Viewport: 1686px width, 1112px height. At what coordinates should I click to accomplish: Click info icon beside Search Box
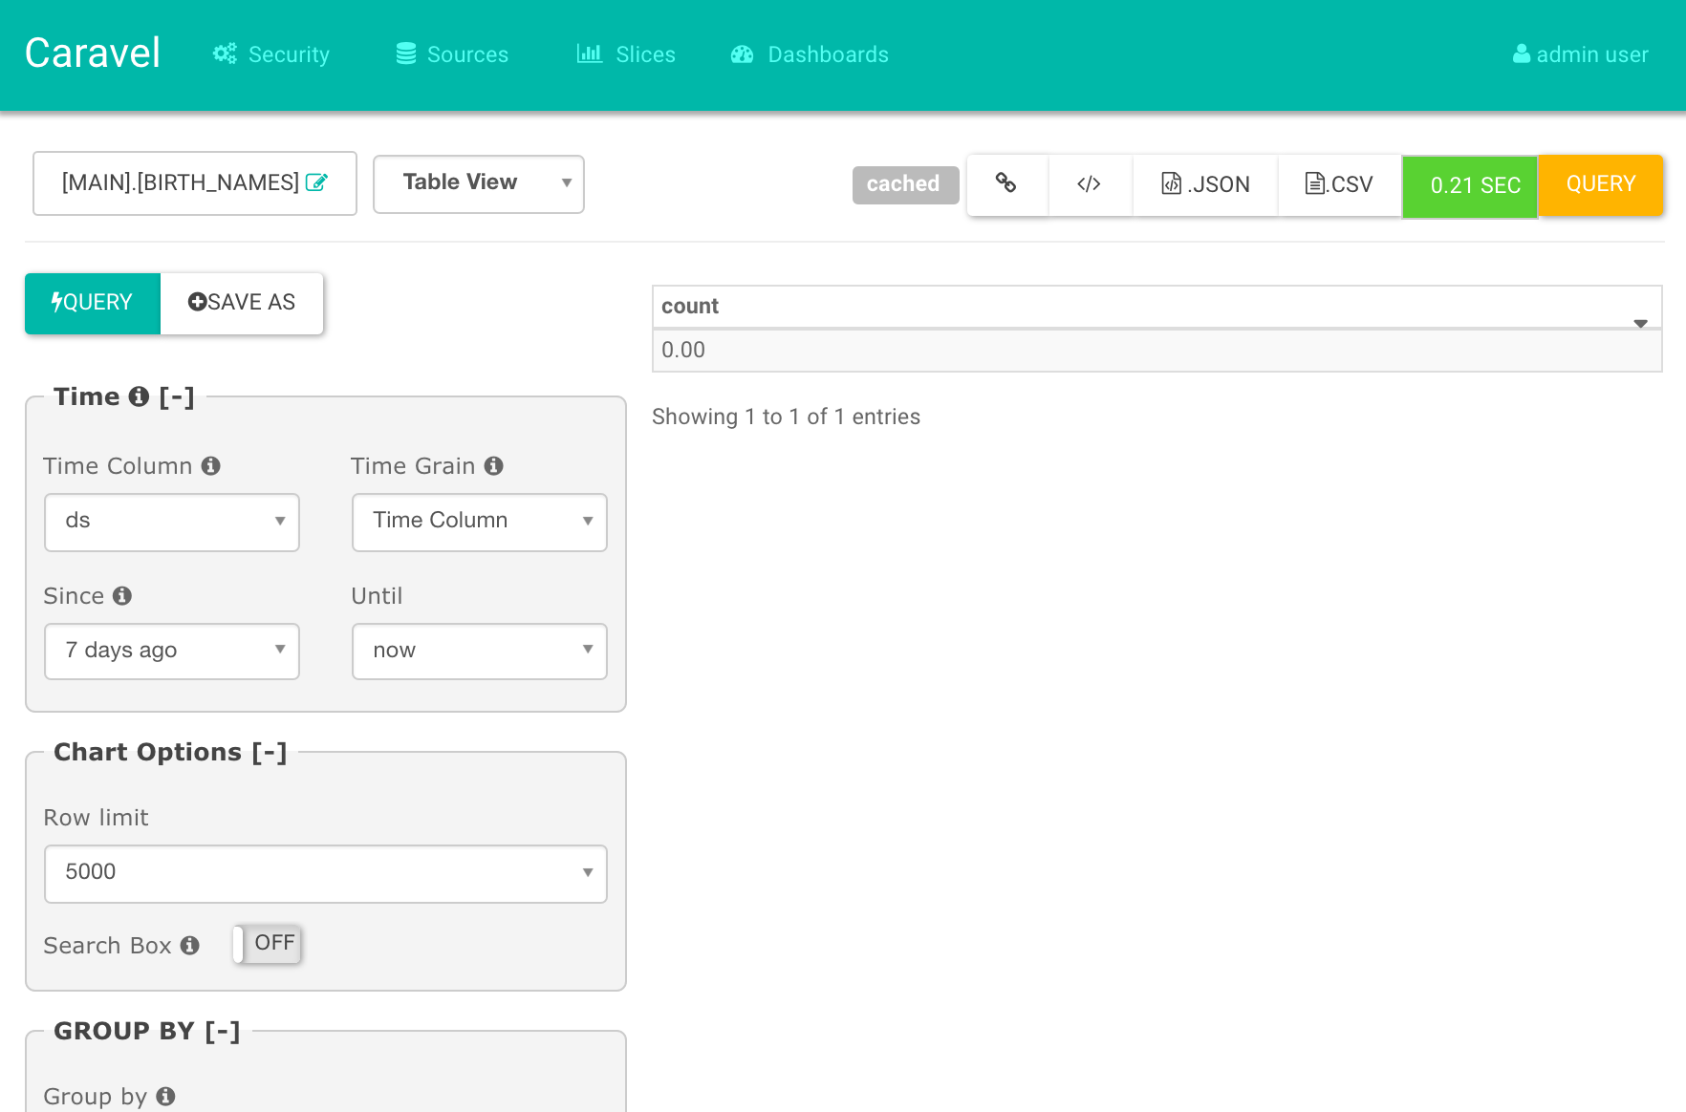tap(190, 945)
